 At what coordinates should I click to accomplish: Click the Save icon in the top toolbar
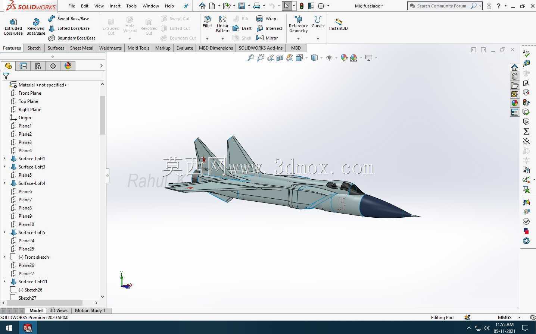[242, 6]
